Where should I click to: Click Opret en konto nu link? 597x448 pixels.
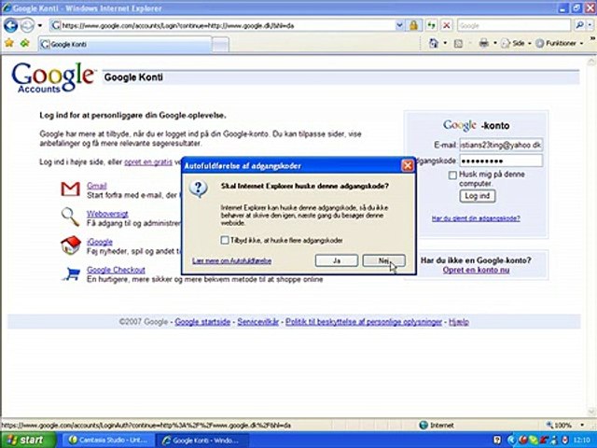point(476,270)
